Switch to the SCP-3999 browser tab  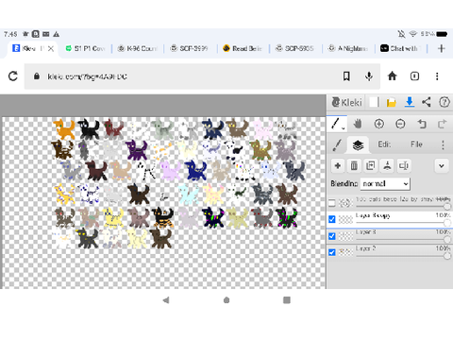190,48
